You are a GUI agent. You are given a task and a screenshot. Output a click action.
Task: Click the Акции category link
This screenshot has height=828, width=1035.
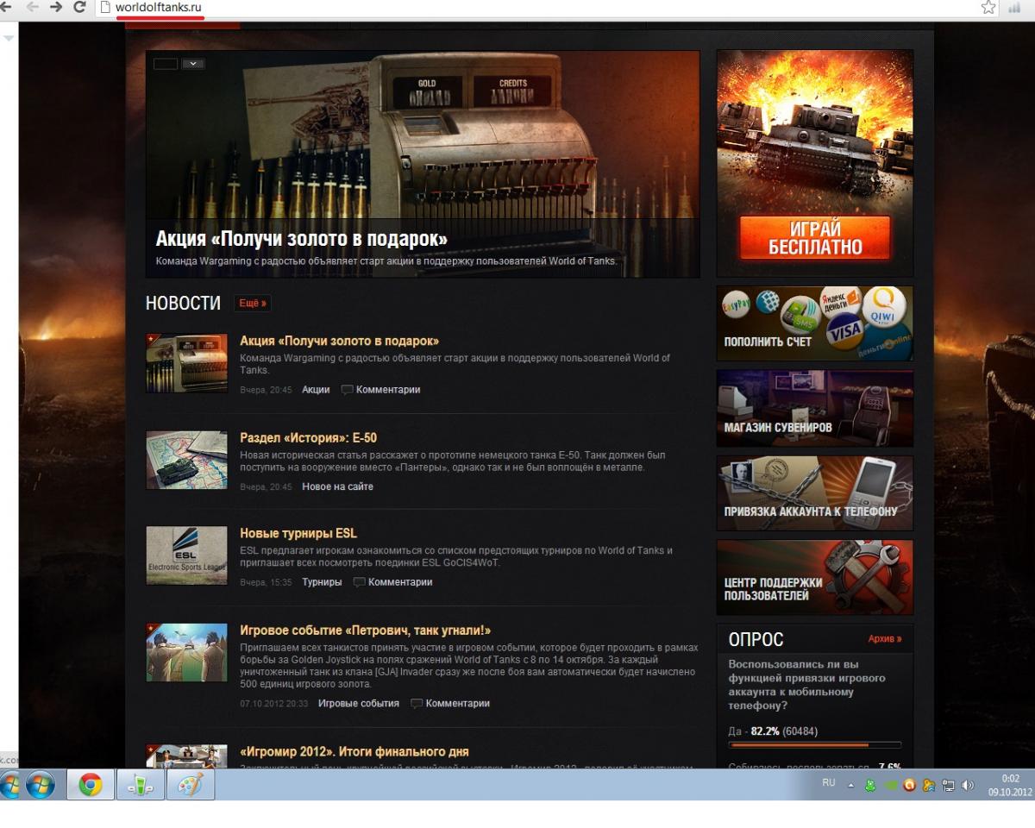(x=316, y=390)
